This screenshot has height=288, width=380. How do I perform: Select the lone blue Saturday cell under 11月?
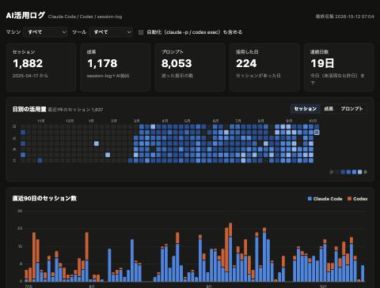tap(40, 160)
